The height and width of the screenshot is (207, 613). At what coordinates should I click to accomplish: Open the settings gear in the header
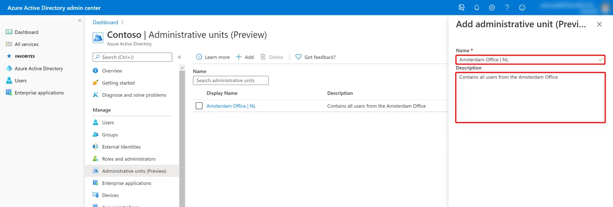(492, 7)
